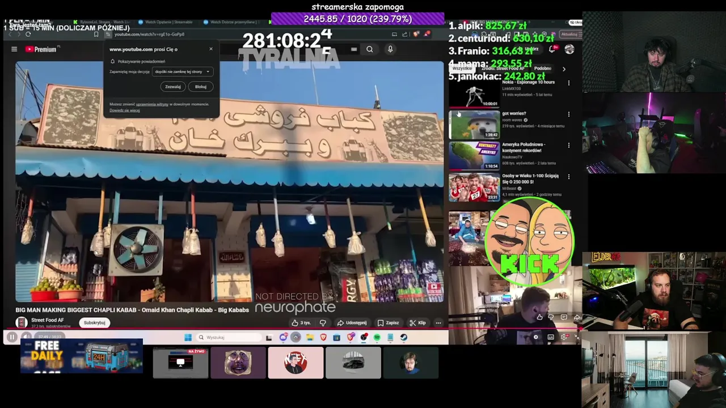Select the 'Podobne' filter chip
This screenshot has width=726, height=408.
[x=543, y=69]
